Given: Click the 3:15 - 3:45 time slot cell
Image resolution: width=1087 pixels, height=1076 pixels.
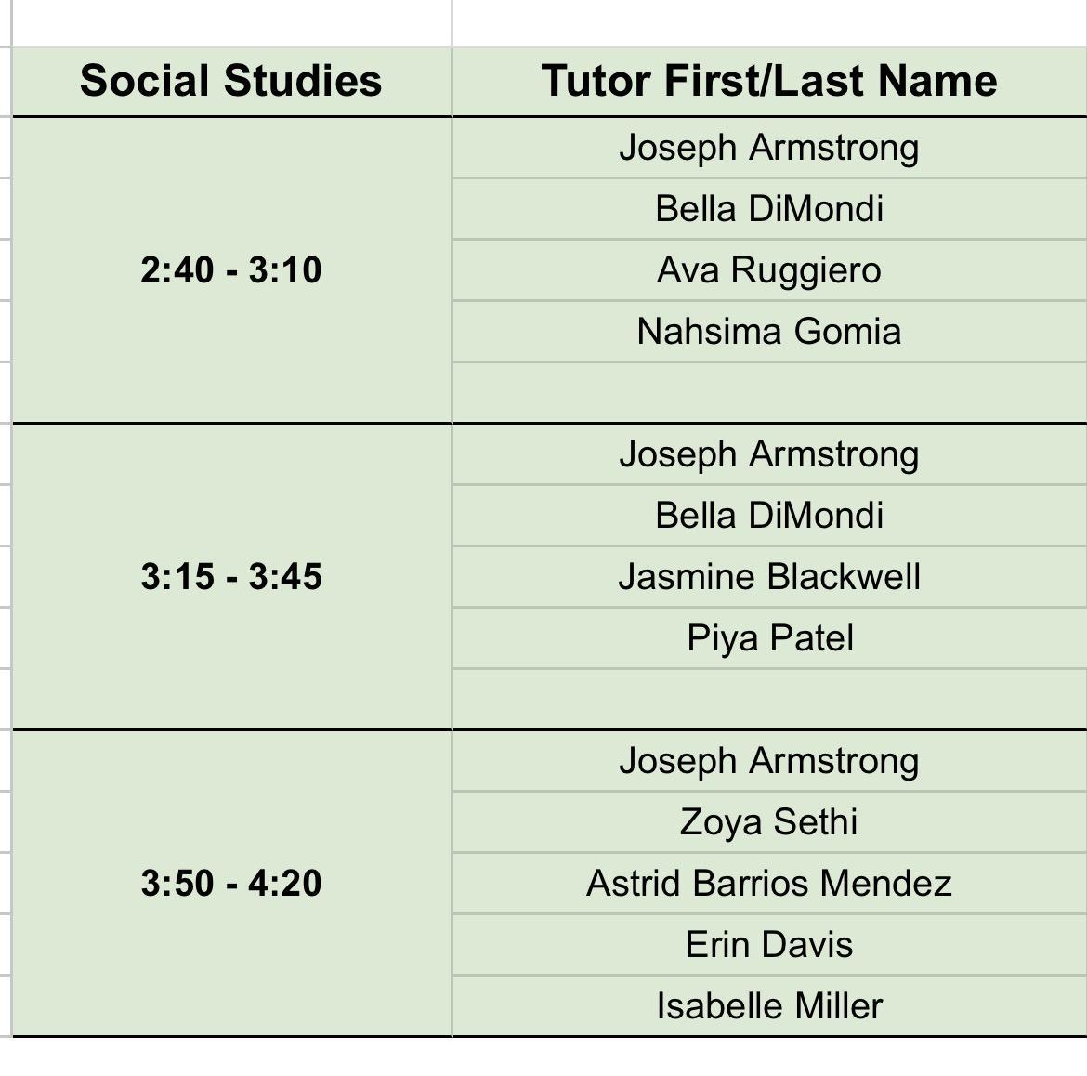Looking at the screenshot, I should click(x=231, y=577).
